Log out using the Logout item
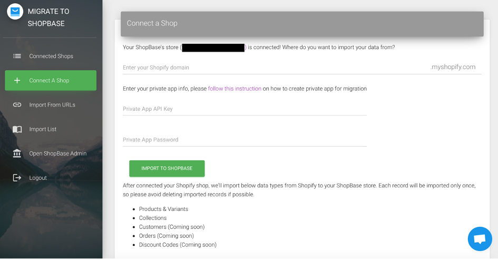This screenshot has width=498, height=259. pos(51,178)
